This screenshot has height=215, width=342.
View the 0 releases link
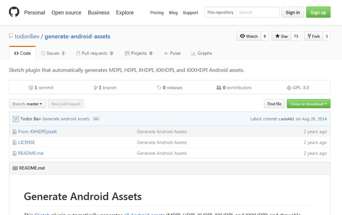pyautogui.click(x=170, y=88)
